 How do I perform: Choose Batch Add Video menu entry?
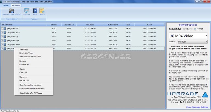[26, 53]
